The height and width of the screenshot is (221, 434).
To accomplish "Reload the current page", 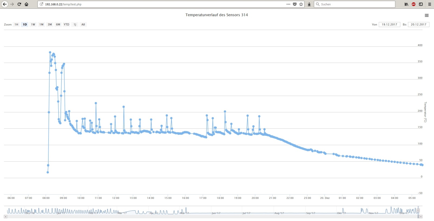I will pyautogui.click(x=19, y=4).
